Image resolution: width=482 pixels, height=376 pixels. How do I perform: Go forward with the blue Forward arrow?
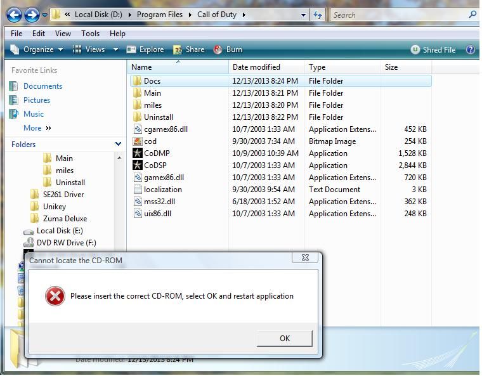coord(32,15)
